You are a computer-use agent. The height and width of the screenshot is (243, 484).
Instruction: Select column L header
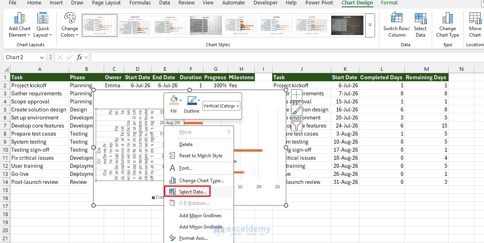[x=381, y=69]
